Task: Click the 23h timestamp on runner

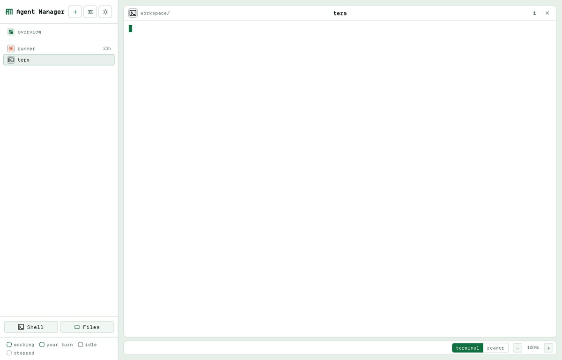Action: [107, 49]
